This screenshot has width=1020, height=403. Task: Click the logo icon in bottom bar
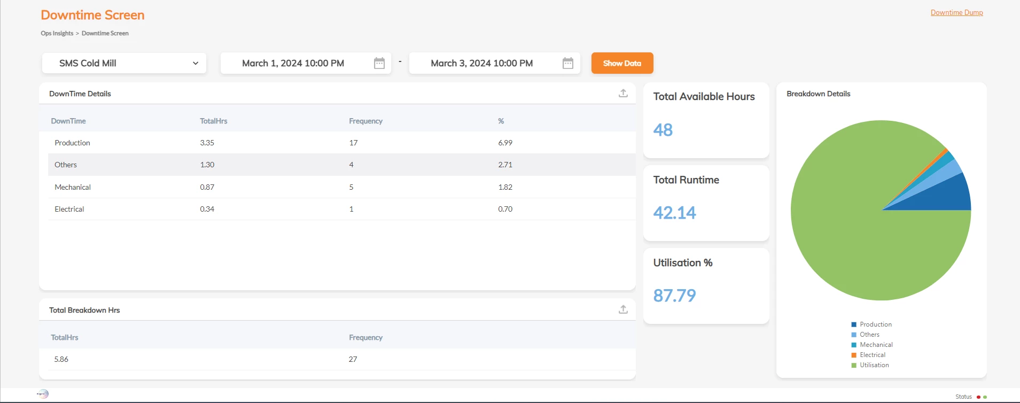tap(43, 394)
